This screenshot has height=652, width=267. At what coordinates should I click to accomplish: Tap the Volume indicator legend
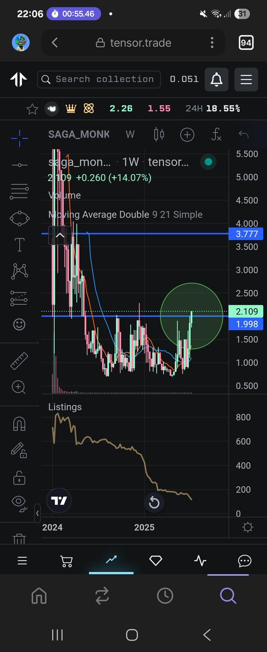point(64,196)
